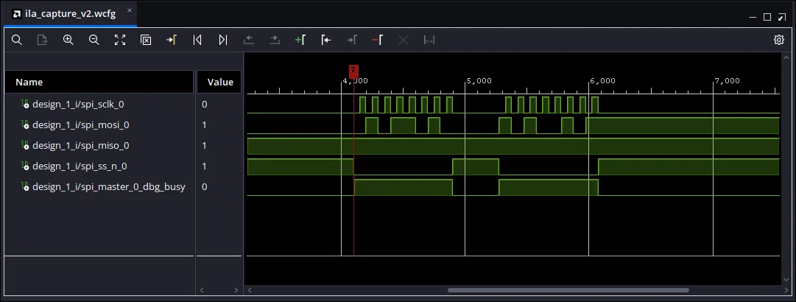Delete the marker with the red minus icon
Viewport: 796px width, 302px height.
tap(377, 40)
